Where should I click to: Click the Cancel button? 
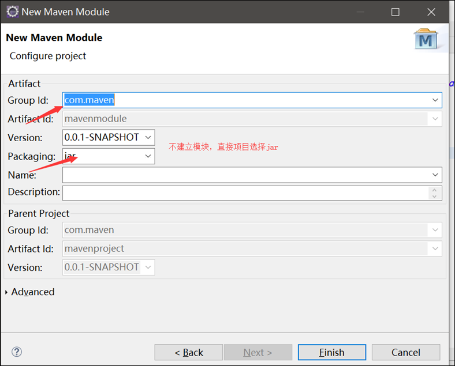coord(406,352)
